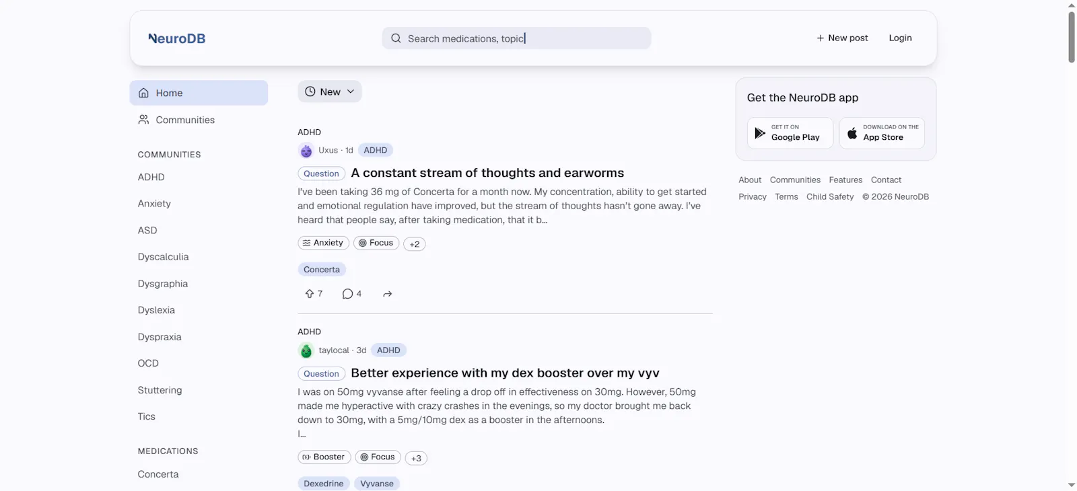This screenshot has height=491, width=1077.
Task: Open post Better experience with my dex booster
Action: point(505,373)
